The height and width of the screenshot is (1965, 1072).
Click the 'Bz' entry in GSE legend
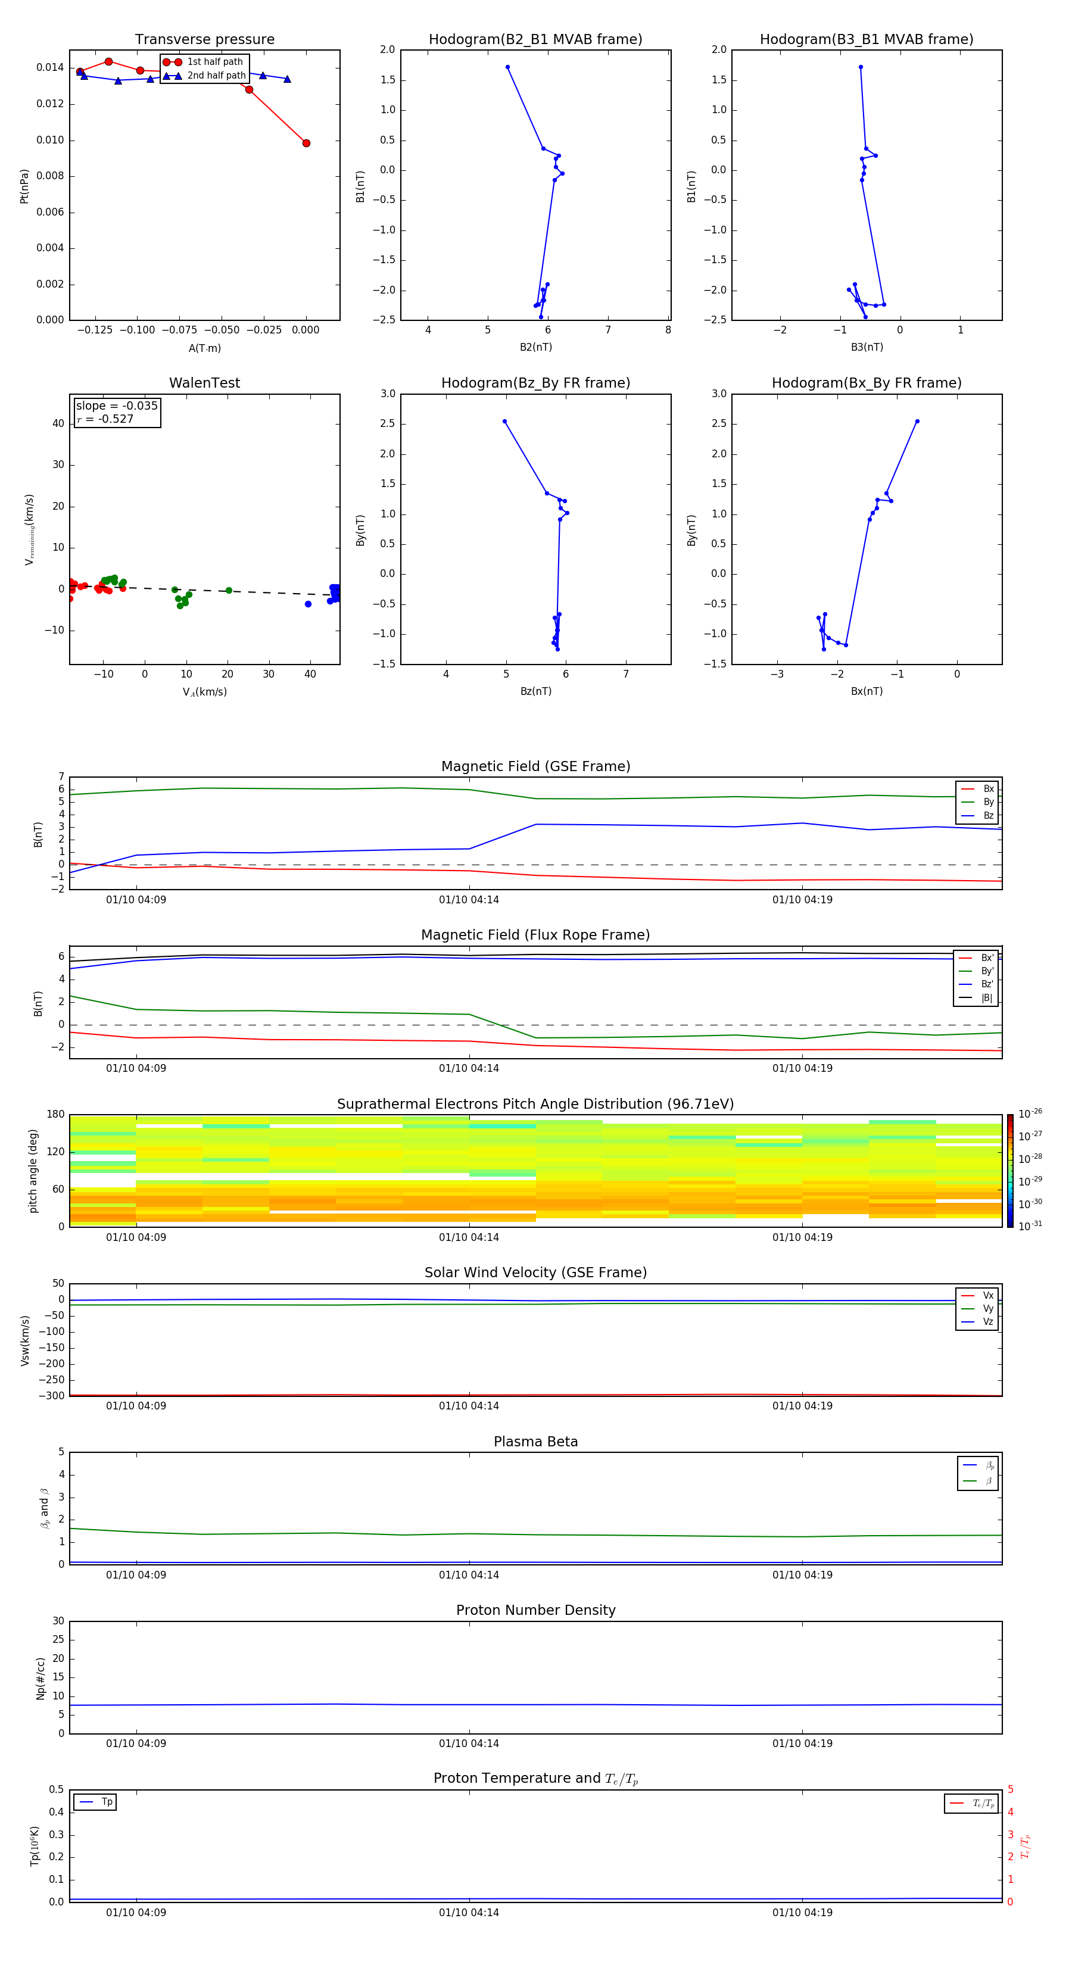[977, 815]
